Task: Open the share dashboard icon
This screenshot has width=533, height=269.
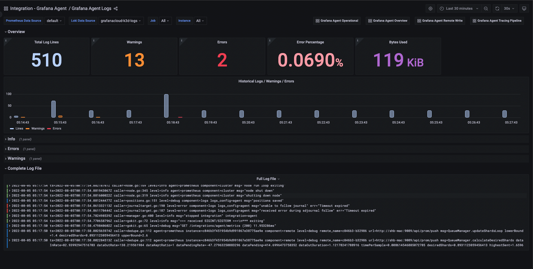Action: pos(116,9)
